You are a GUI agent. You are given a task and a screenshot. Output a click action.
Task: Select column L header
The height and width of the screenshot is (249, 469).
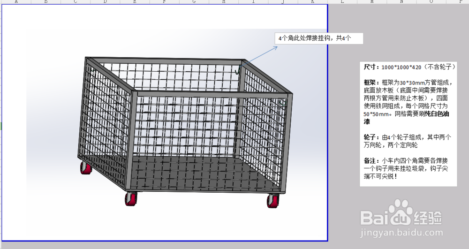tap(342, 1)
